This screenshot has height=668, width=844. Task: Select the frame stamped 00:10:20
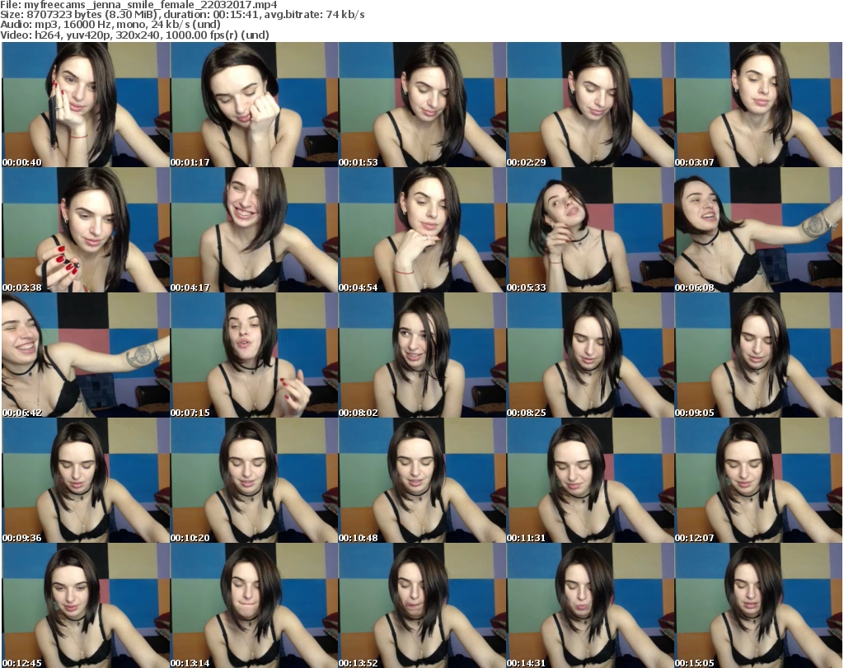[254, 481]
